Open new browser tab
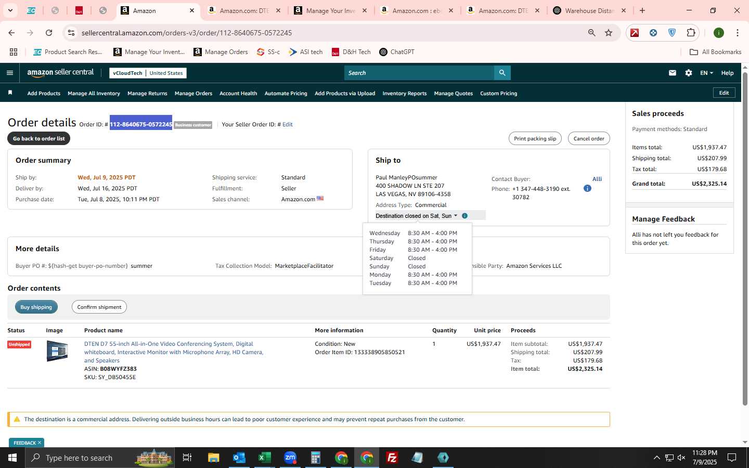 tap(642, 10)
